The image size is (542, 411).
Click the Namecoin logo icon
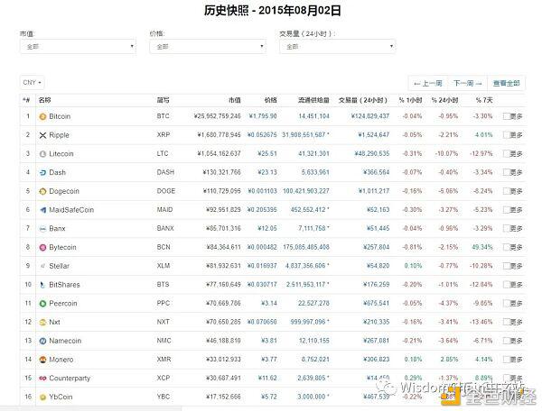42,341
